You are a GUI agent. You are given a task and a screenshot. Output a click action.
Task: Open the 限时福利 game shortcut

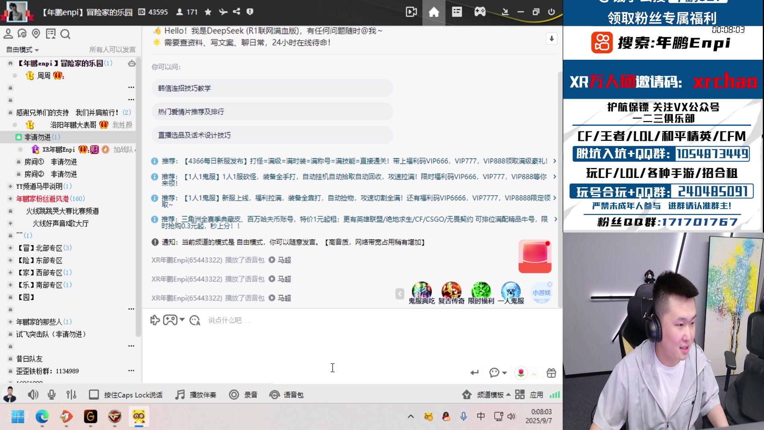point(481,293)
